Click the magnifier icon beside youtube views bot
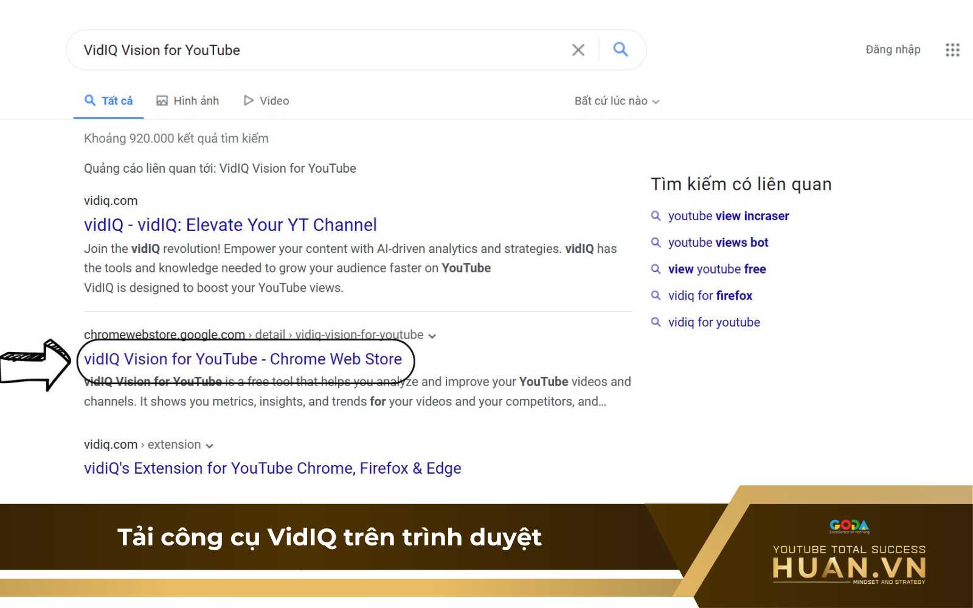The image size is (973, 608). pyautogui.click(x=656, y=243)
